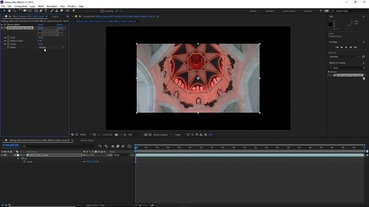Select the Pan Behind anchor point tool
The width and height of the screenshot is (369, 207).
[30, 11]
